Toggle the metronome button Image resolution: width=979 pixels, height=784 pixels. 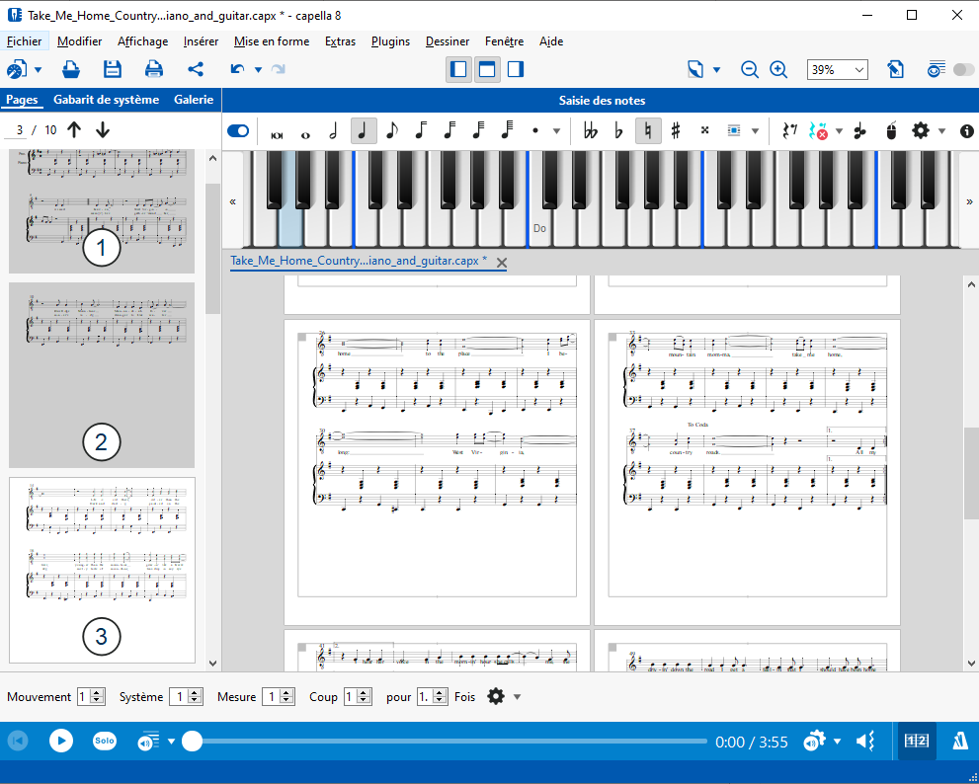(959, 741)
